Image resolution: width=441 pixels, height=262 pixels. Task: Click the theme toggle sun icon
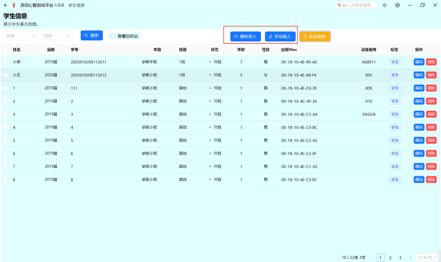tap(385, 5)
